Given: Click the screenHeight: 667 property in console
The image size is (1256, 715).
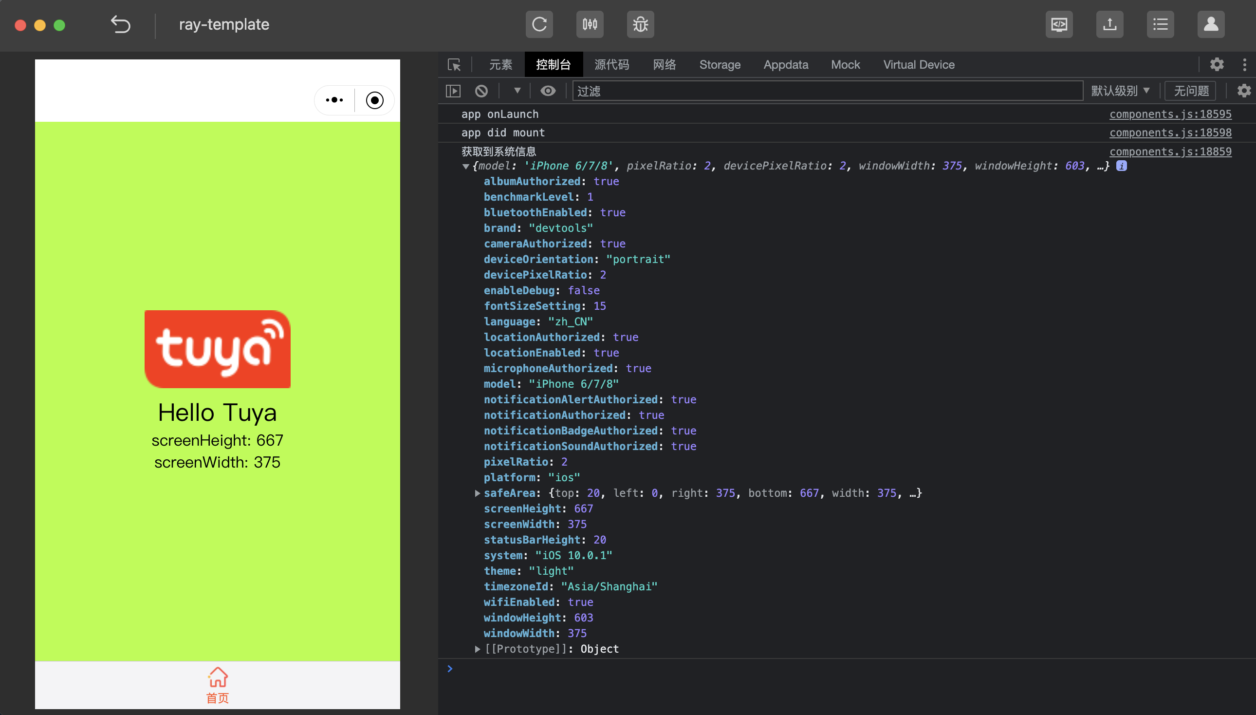Looking at the screenshot, I should tap(538, 508).
